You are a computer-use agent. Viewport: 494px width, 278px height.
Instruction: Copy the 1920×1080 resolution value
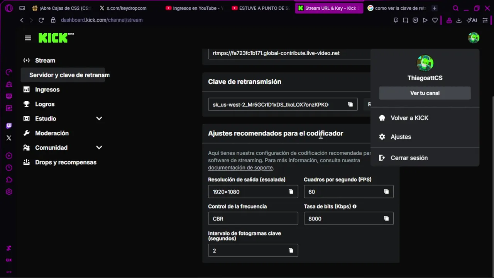click(x=291, y=192)
